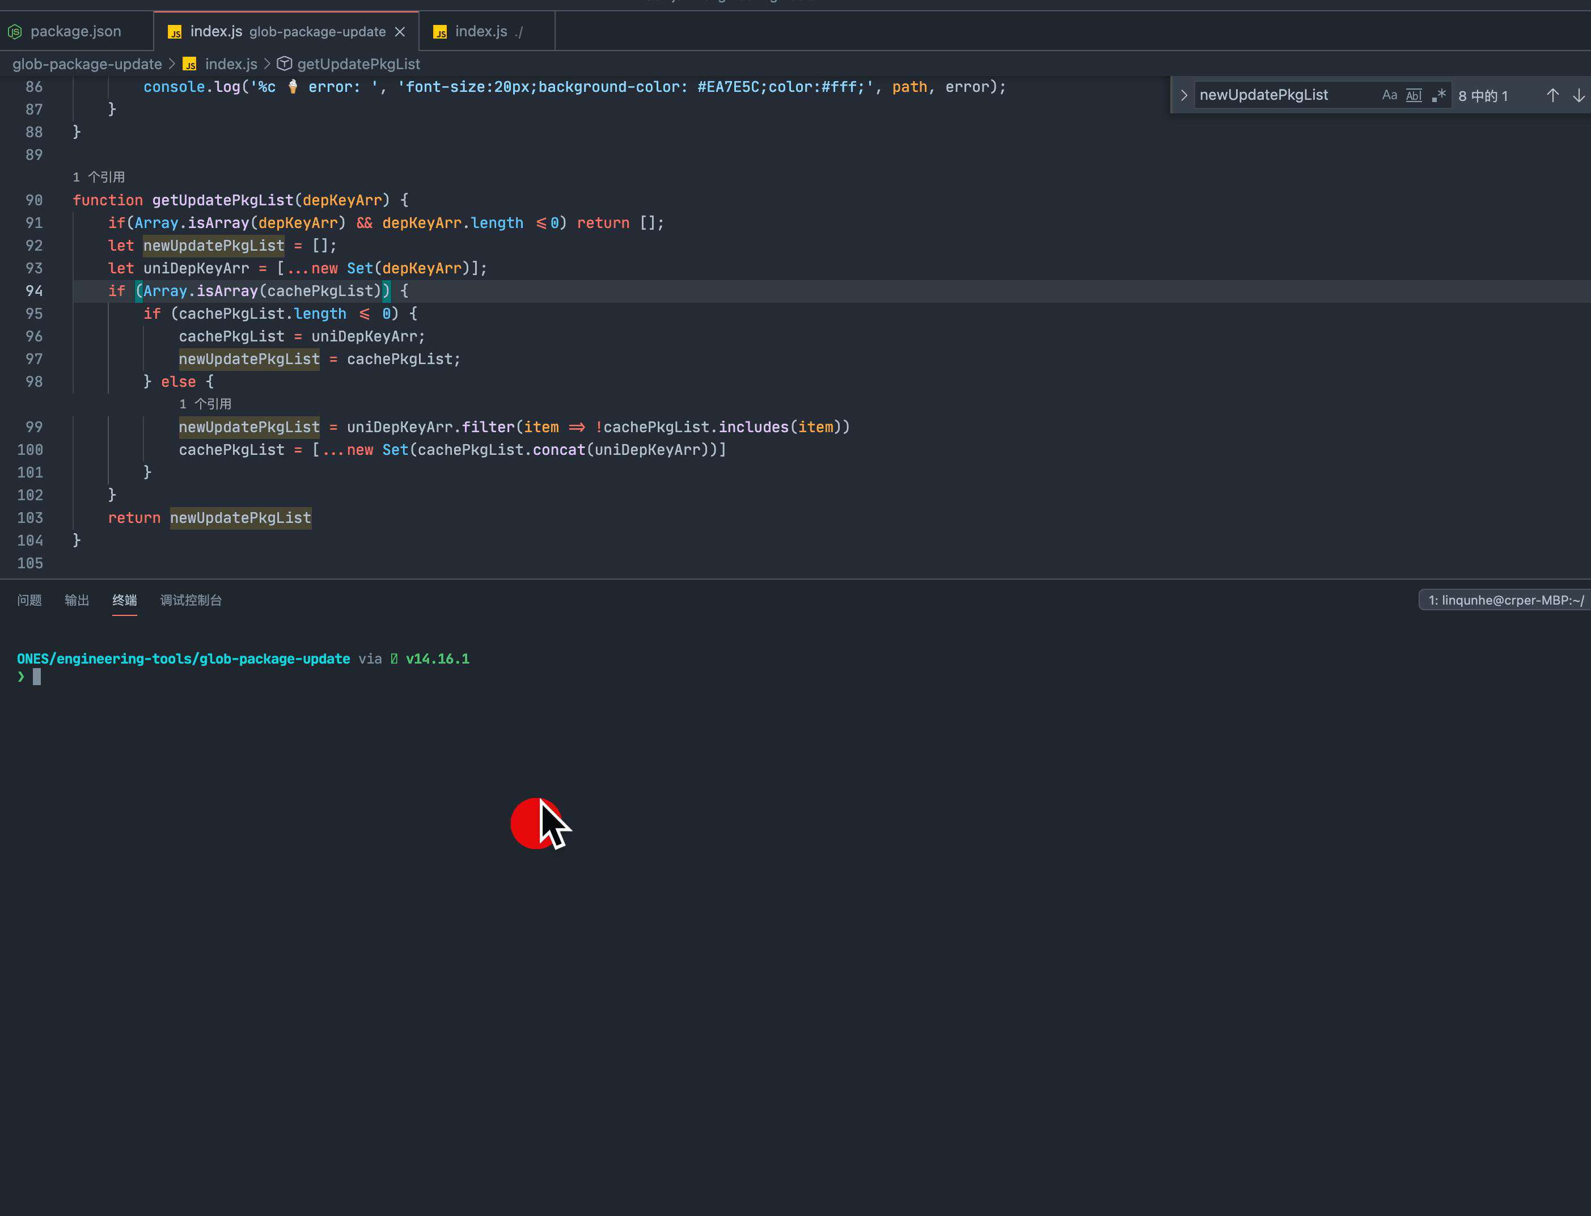Click glob-package-update in the breadcrumb
This screenshot has width=1591, height=1216.
[87, 64]
